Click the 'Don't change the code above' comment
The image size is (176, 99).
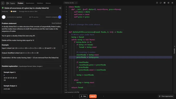click(x=85, y=25)
